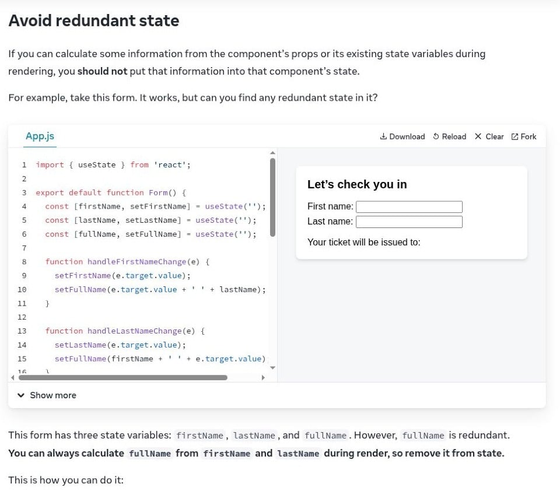The image size is (560, 491).
Task: Click the 'function handleFirstNameChange(e)' line
Action: (x=128, y=261)
